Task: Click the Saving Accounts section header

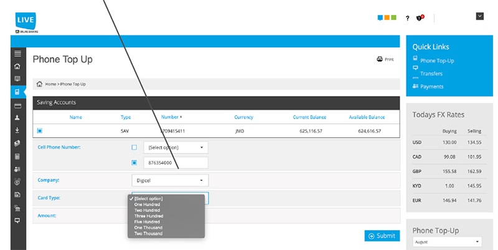Action: (216, 102)
